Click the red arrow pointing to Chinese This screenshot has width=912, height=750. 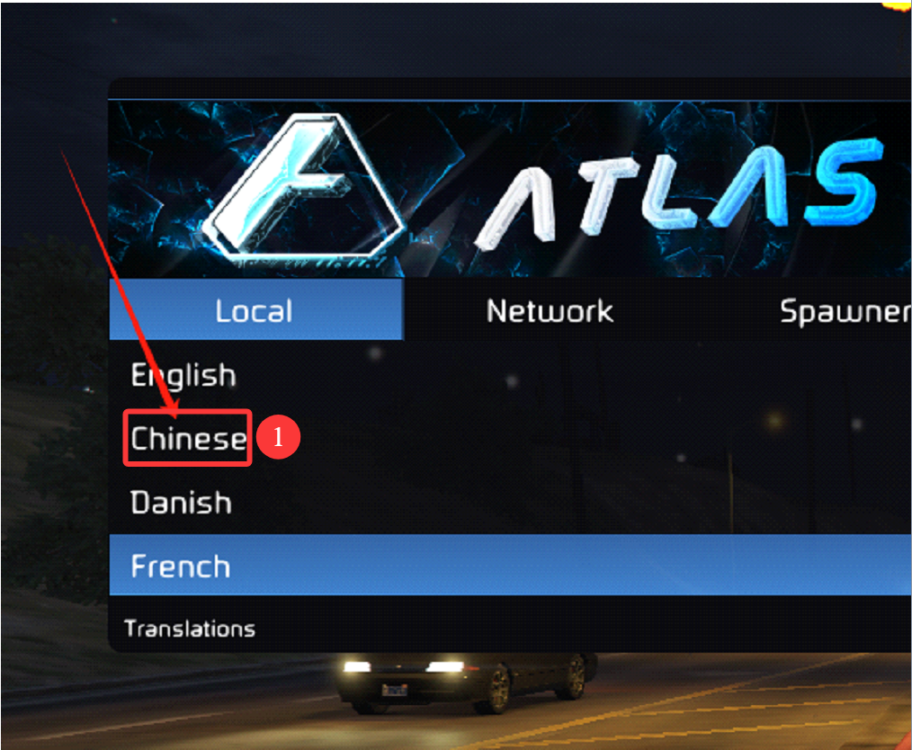[121, 284]
